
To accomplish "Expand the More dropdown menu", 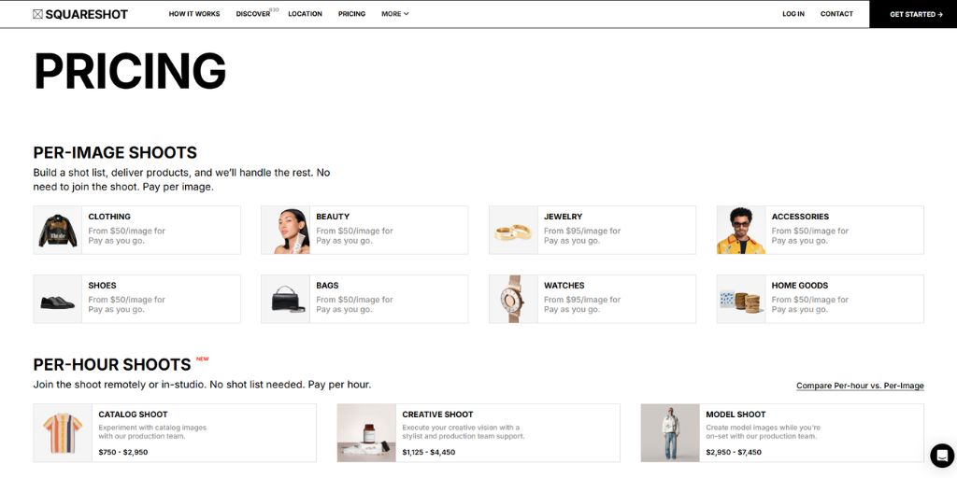I will 394,14.
